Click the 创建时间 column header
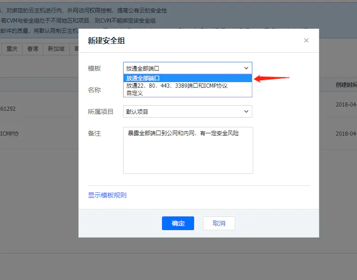 (x=346, y=85)
